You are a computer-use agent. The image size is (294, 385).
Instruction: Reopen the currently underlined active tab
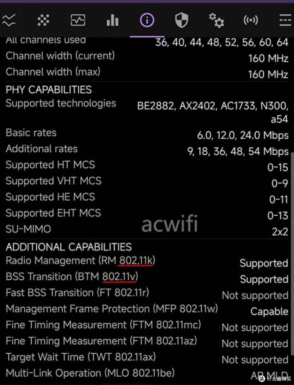[147, 20]
